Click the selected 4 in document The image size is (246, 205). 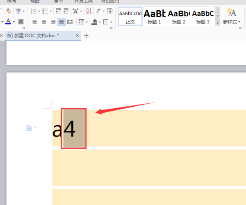click(x=70, y=129)
